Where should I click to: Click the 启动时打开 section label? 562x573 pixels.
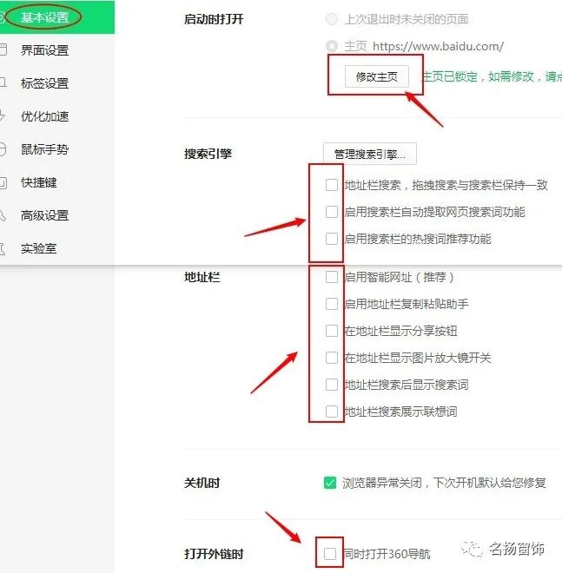tap(214, 19)
